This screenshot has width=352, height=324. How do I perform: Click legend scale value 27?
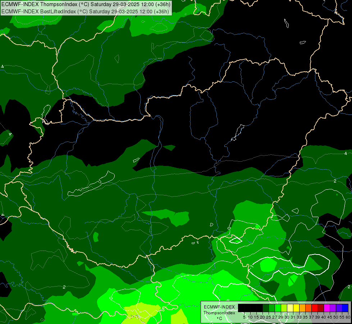pyautogui.click(x=275, y=317)
